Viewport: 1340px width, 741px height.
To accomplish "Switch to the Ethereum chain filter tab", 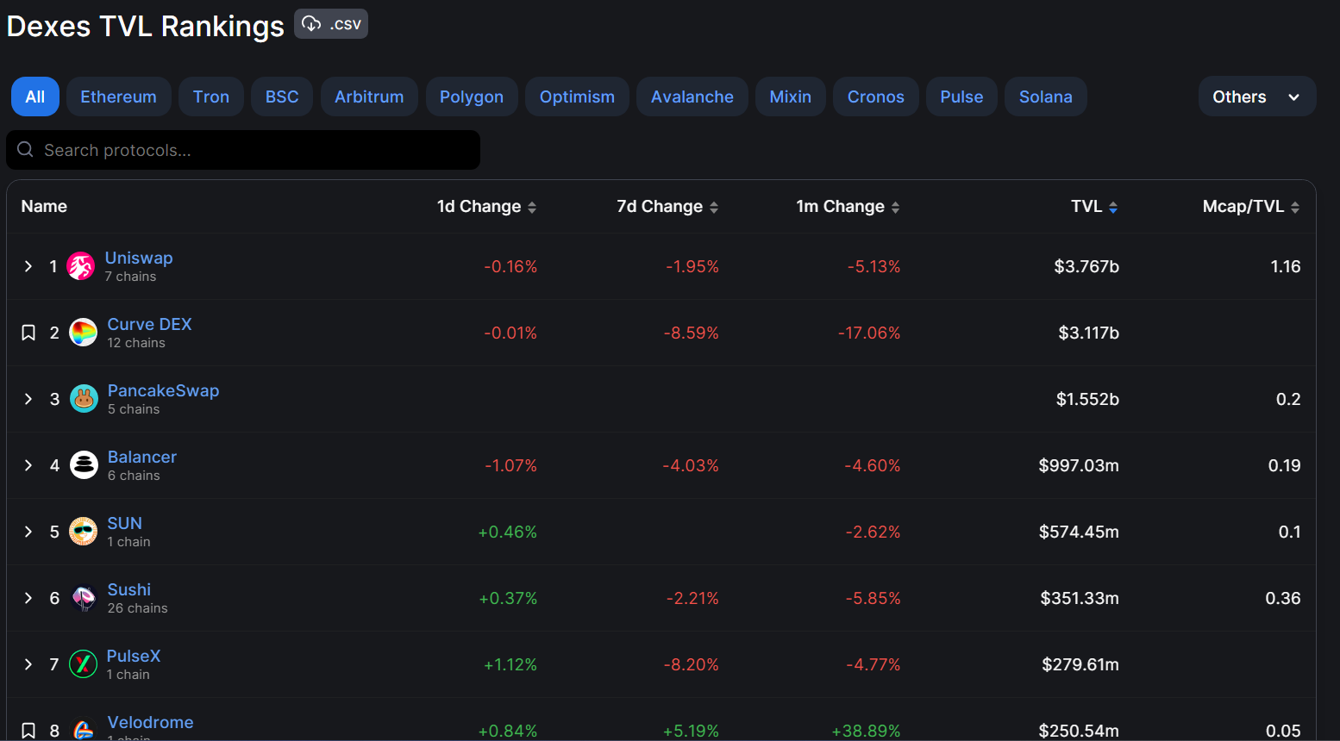I will click(118, 97).
